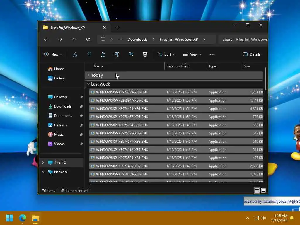The width and height of the screenshot is (300, 225).
Task: Click chevron after Downloads in address bar
Action: click(154, 39)
